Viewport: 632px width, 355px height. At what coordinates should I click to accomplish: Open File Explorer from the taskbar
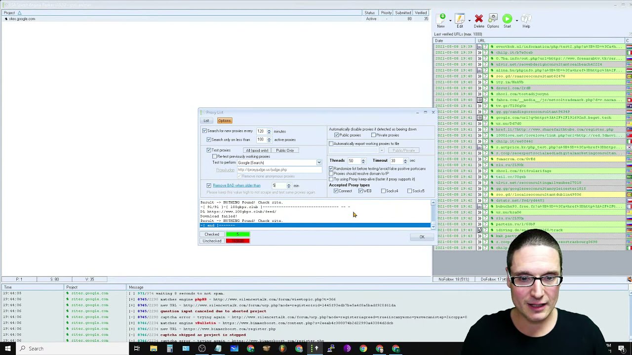point(154,349)
